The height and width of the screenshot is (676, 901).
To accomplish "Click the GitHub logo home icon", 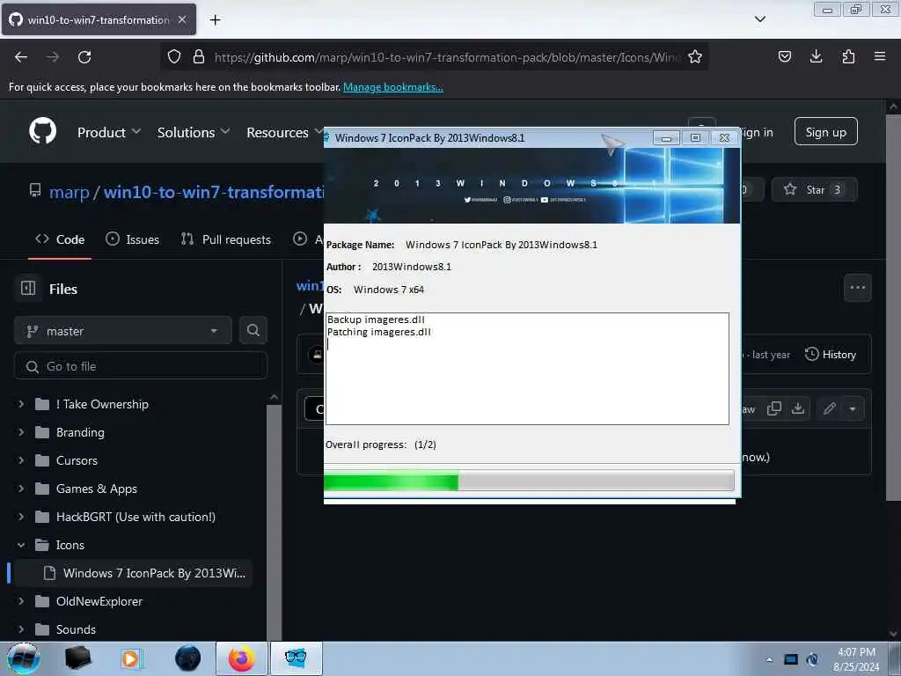I will pos(42,132).
